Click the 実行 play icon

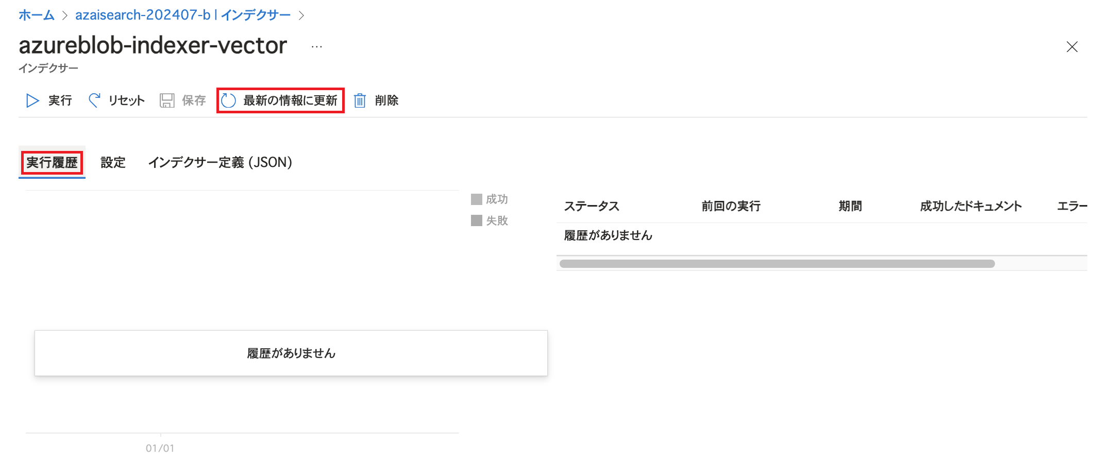pos(32,100)
